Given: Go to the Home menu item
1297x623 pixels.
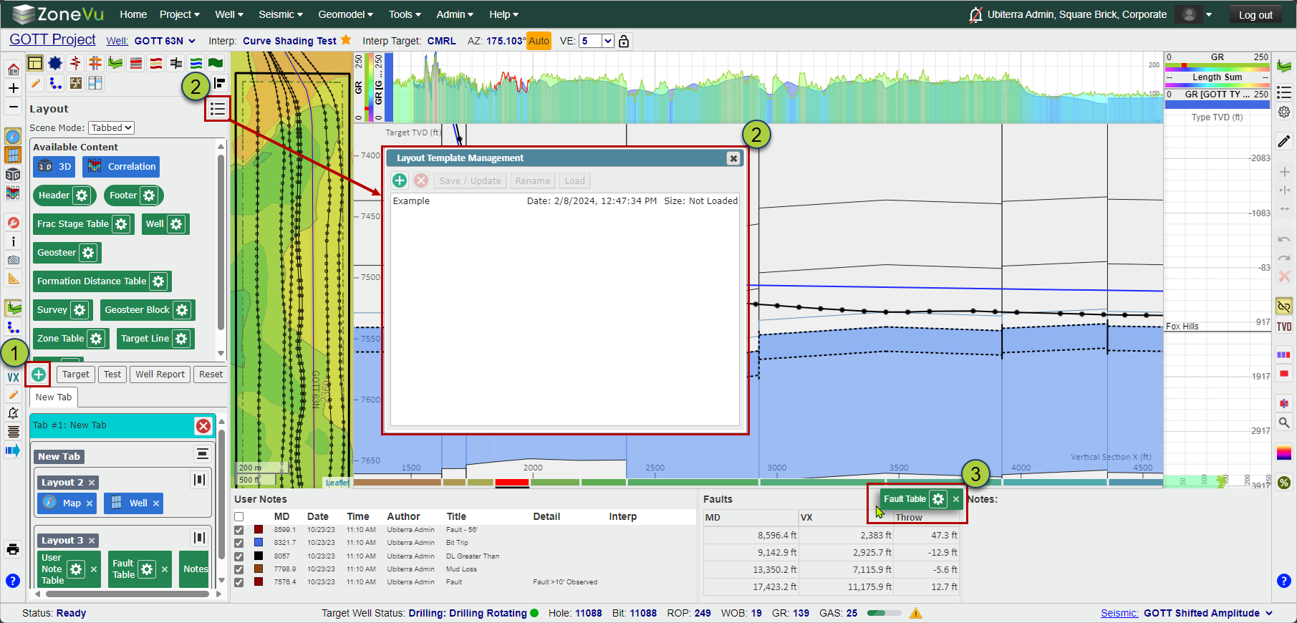Looking at the screenshot, I should (133, 14).
